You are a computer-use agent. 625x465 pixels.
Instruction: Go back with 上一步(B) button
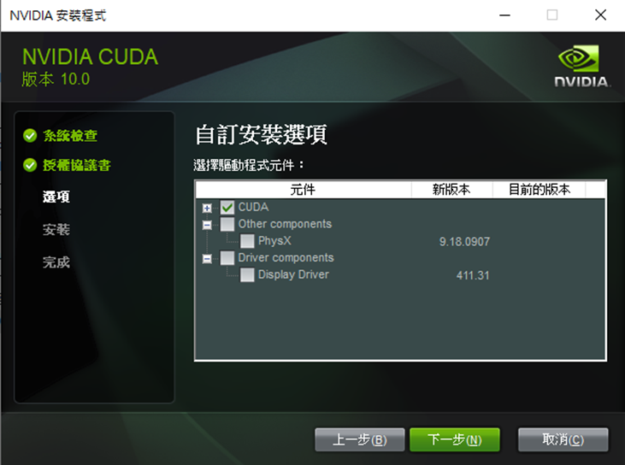(x=360, y=439)
